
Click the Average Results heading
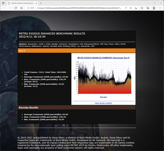tap(28, 108)
